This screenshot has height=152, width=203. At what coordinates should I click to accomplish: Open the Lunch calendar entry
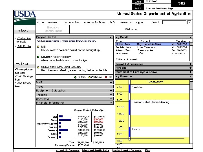point(160,132)
